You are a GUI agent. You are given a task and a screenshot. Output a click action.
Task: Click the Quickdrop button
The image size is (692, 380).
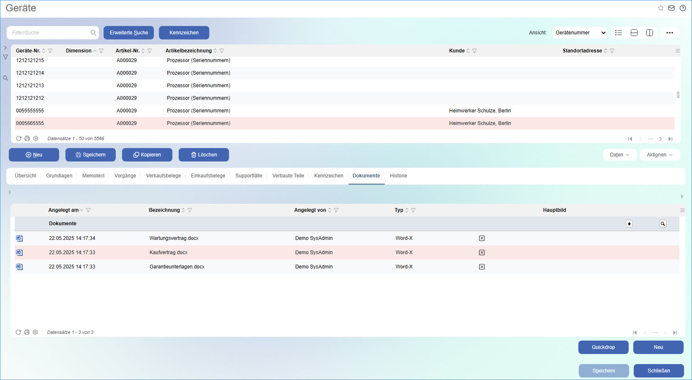(603, 347)
